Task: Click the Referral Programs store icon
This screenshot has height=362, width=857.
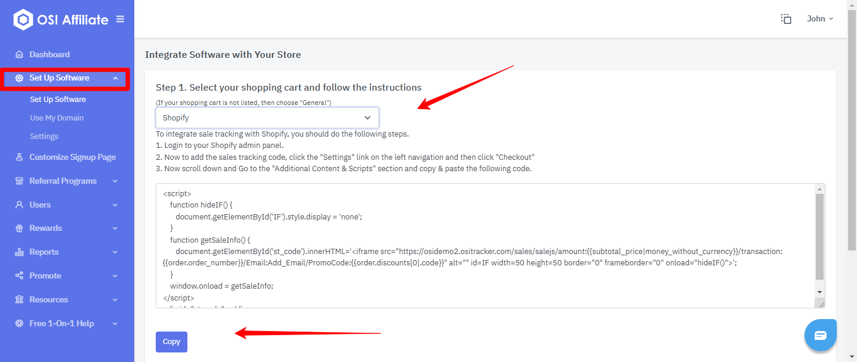Action: [x=20, y=181]
